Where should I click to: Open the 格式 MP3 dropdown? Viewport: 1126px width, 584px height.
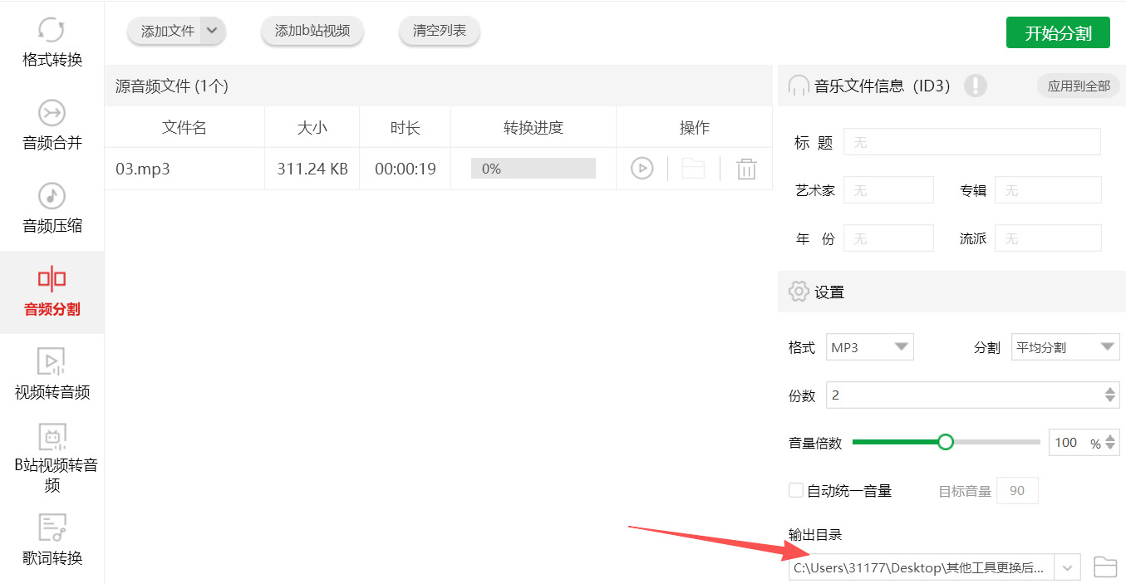click(x=869, y=346)
